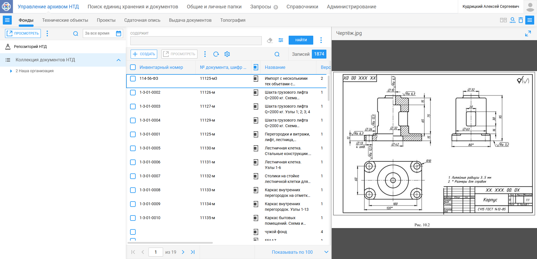This screenshot has width=537, height=259.
Task: Open table settings gear icon
Action: pyautogui.click(x=227, y=54)
